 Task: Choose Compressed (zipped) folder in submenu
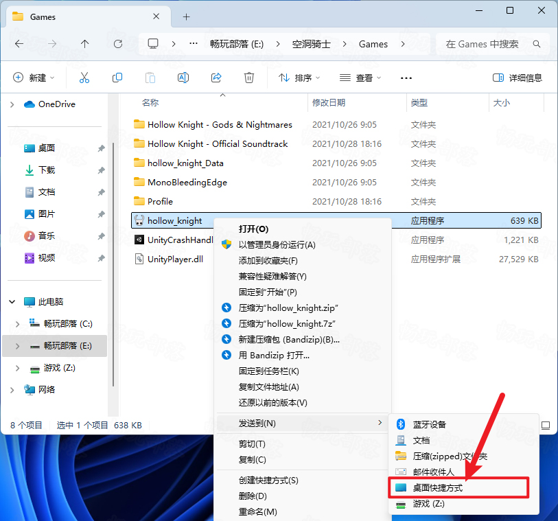[464, 456]
